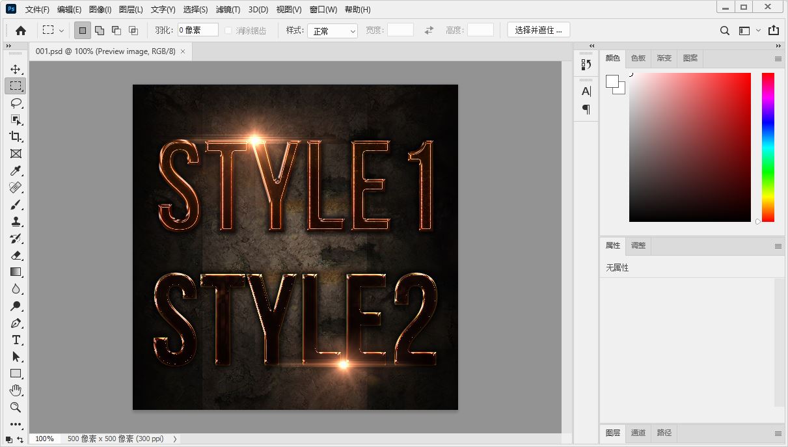Expand the Color panel options menu
The image size is (788, 447).
[778, 59]
